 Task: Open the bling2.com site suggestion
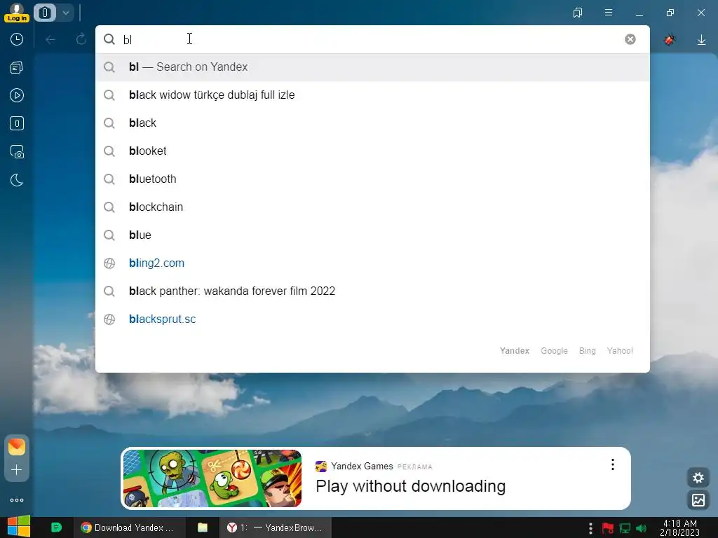point(372,263)
